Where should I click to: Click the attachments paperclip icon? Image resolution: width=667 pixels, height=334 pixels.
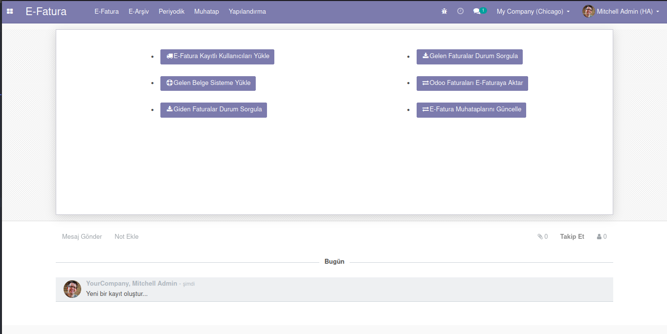(540, 237)
